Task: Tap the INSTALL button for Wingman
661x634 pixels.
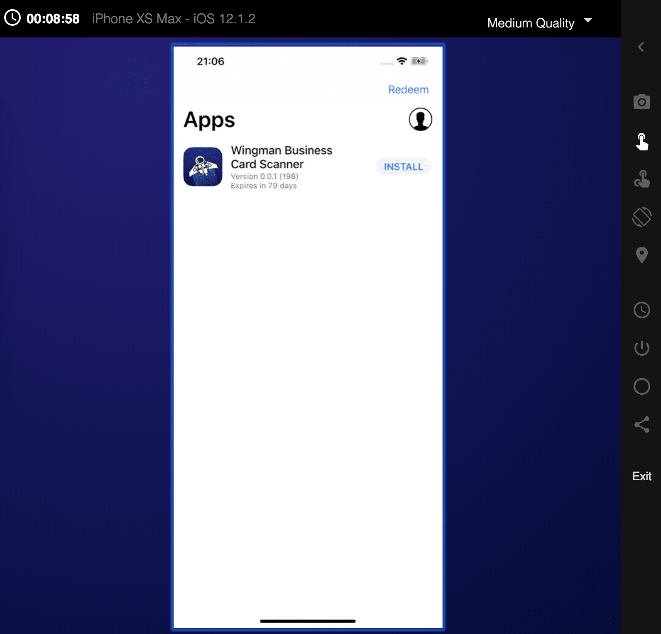Action: click(403, 167)
